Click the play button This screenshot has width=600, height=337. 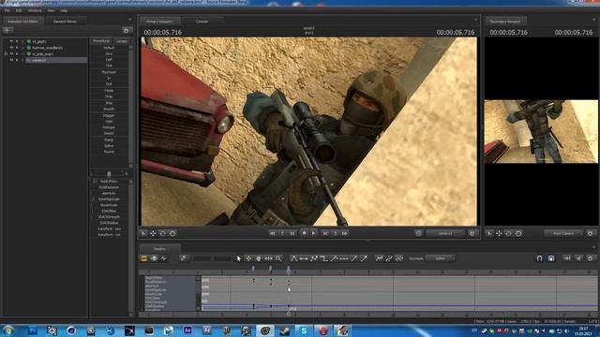click(314, 233)
